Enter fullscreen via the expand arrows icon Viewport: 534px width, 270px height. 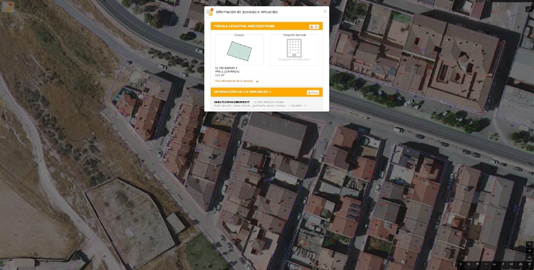[529, 9]
